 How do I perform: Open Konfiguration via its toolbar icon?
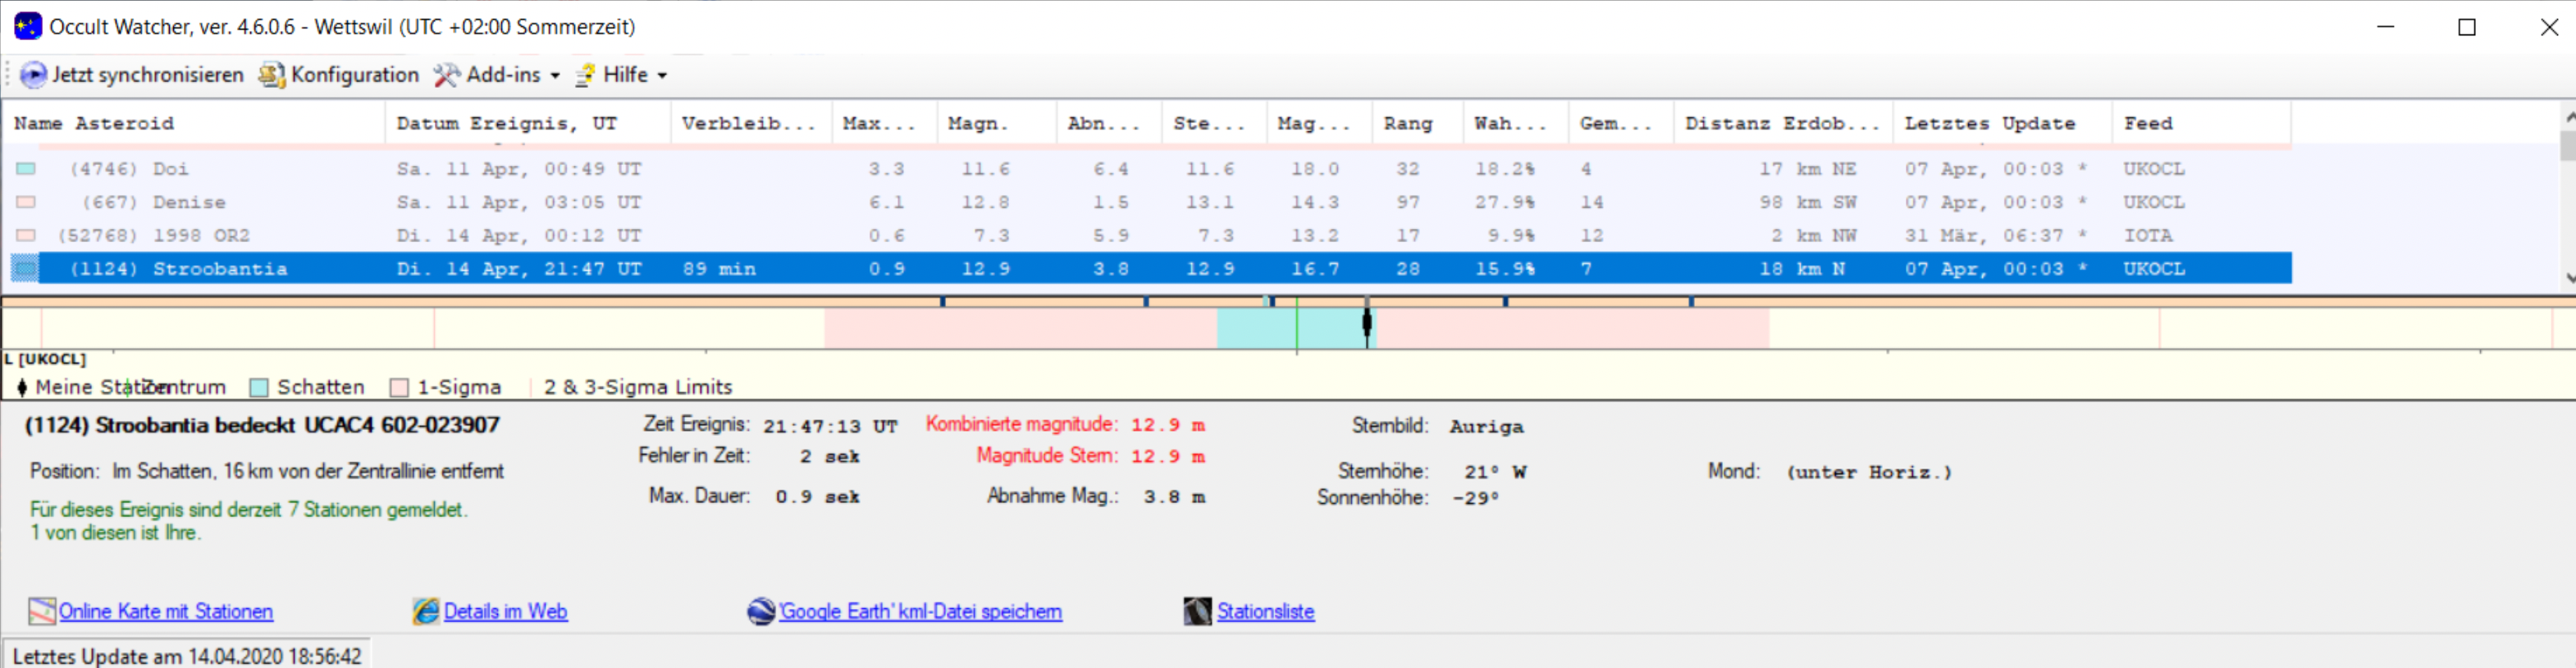click(271, 75)
